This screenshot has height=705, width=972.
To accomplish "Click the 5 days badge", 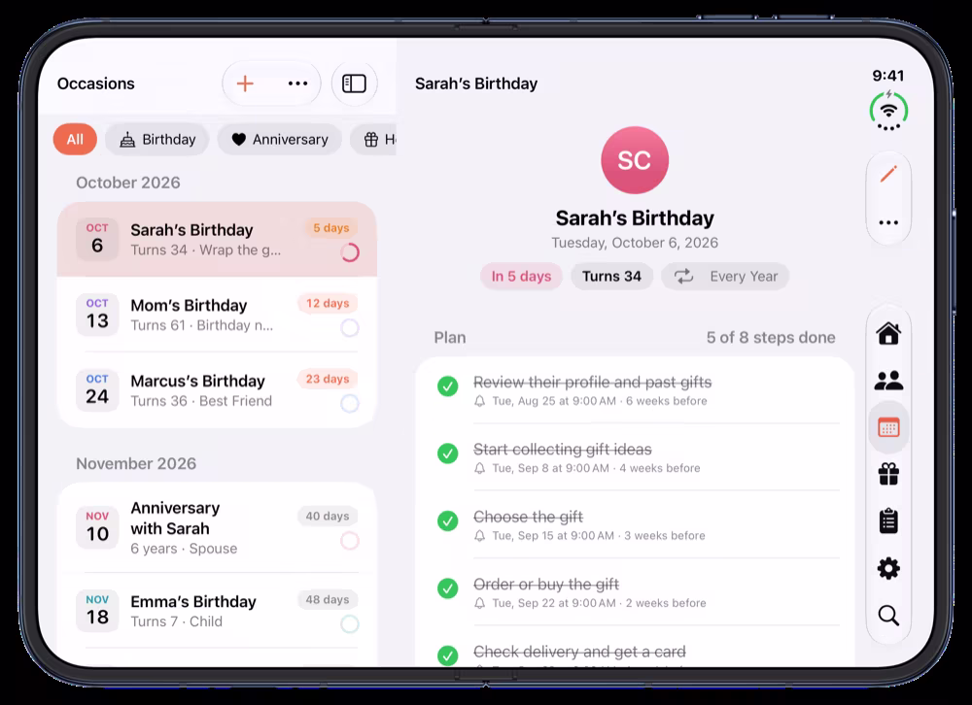I will (x=331, y=228).
